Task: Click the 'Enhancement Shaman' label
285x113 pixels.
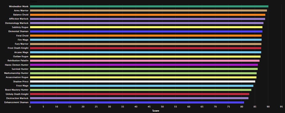Action: coord(16,102)
